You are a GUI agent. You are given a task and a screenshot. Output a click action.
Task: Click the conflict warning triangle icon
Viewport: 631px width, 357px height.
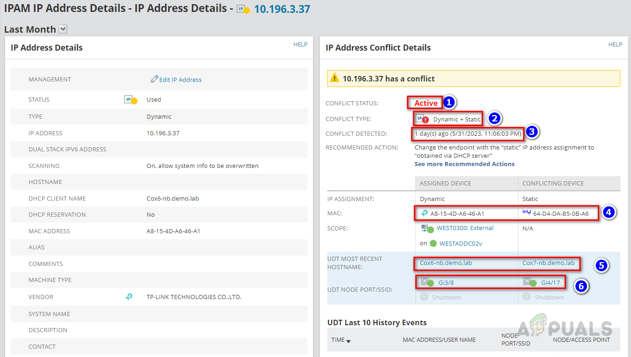coord(335,78)
